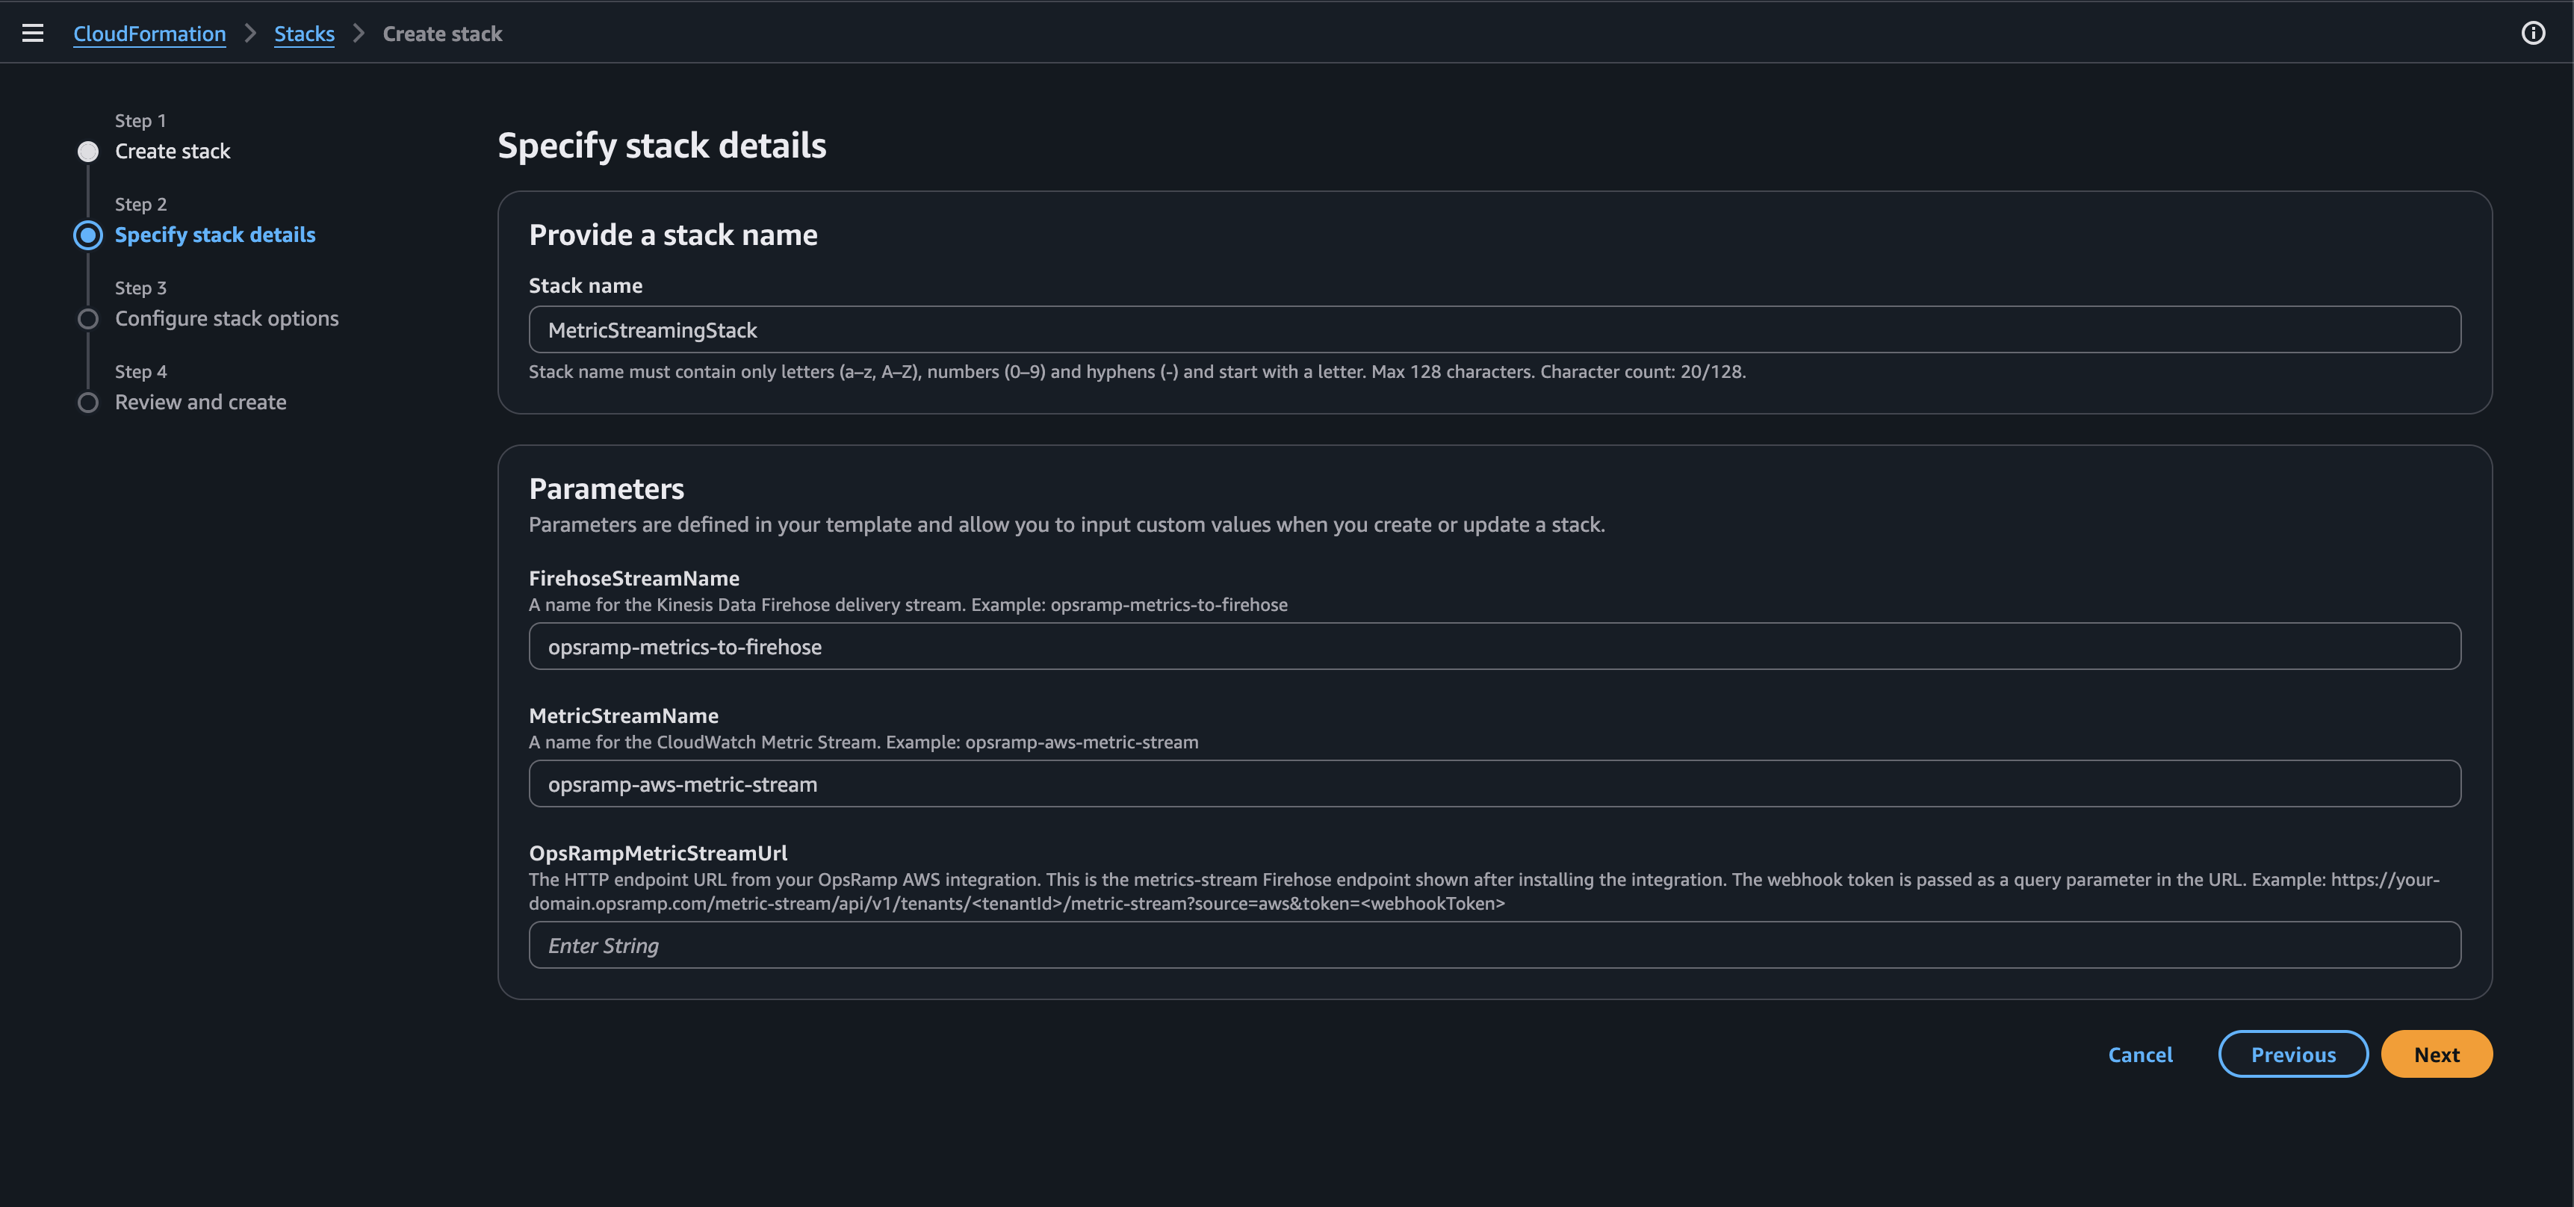2574x1207 pixels.
Task: Click the 'OpsRampMetricStreamUrl' label
Action: click(657, 853)
